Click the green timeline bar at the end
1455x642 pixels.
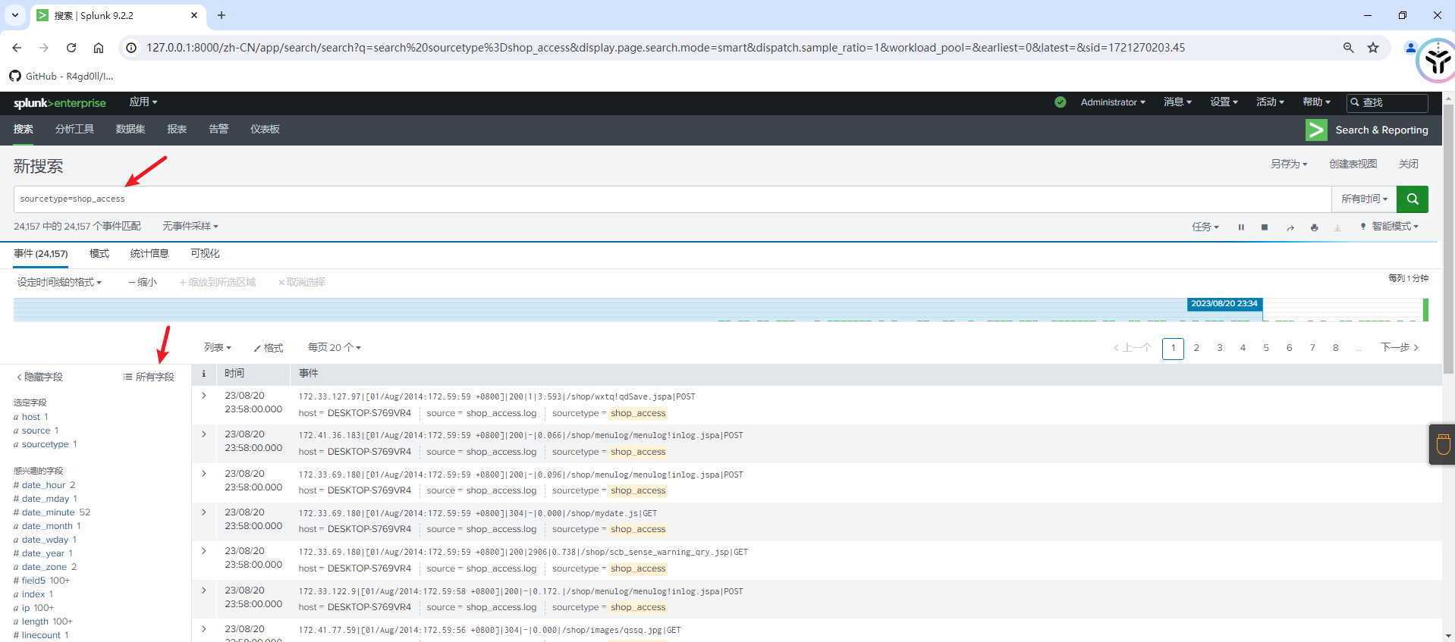pos(1425,309)
